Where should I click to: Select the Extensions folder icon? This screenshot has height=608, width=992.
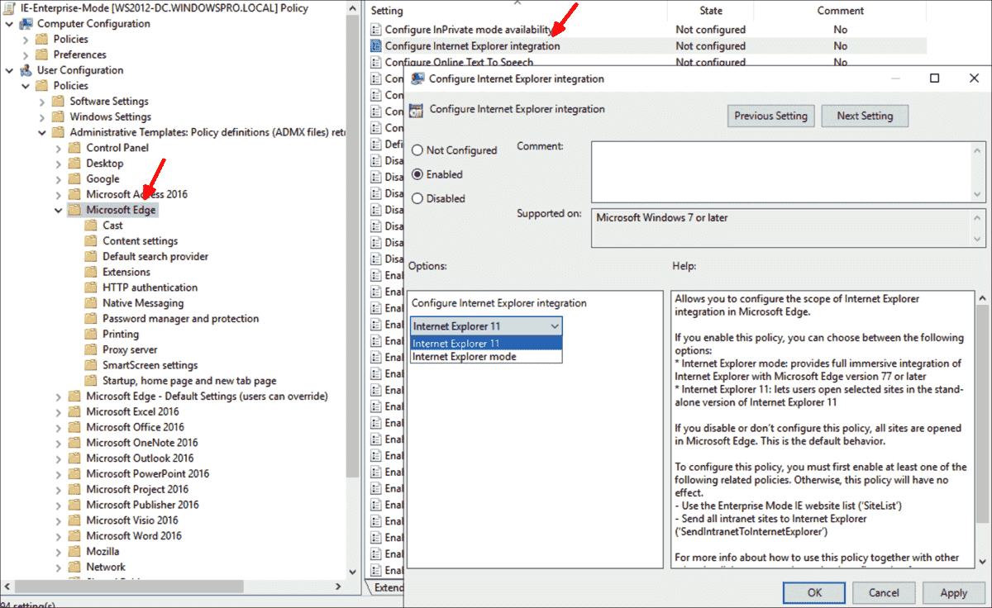[x=91, y=271]
